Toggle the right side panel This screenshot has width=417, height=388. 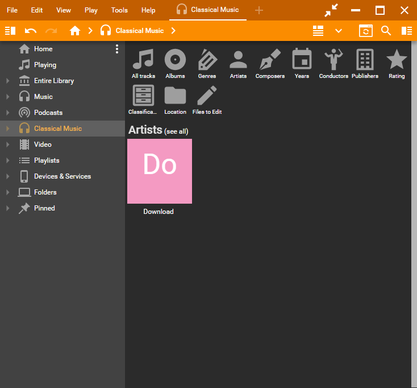pyautogui.click(x=407, y=31)
